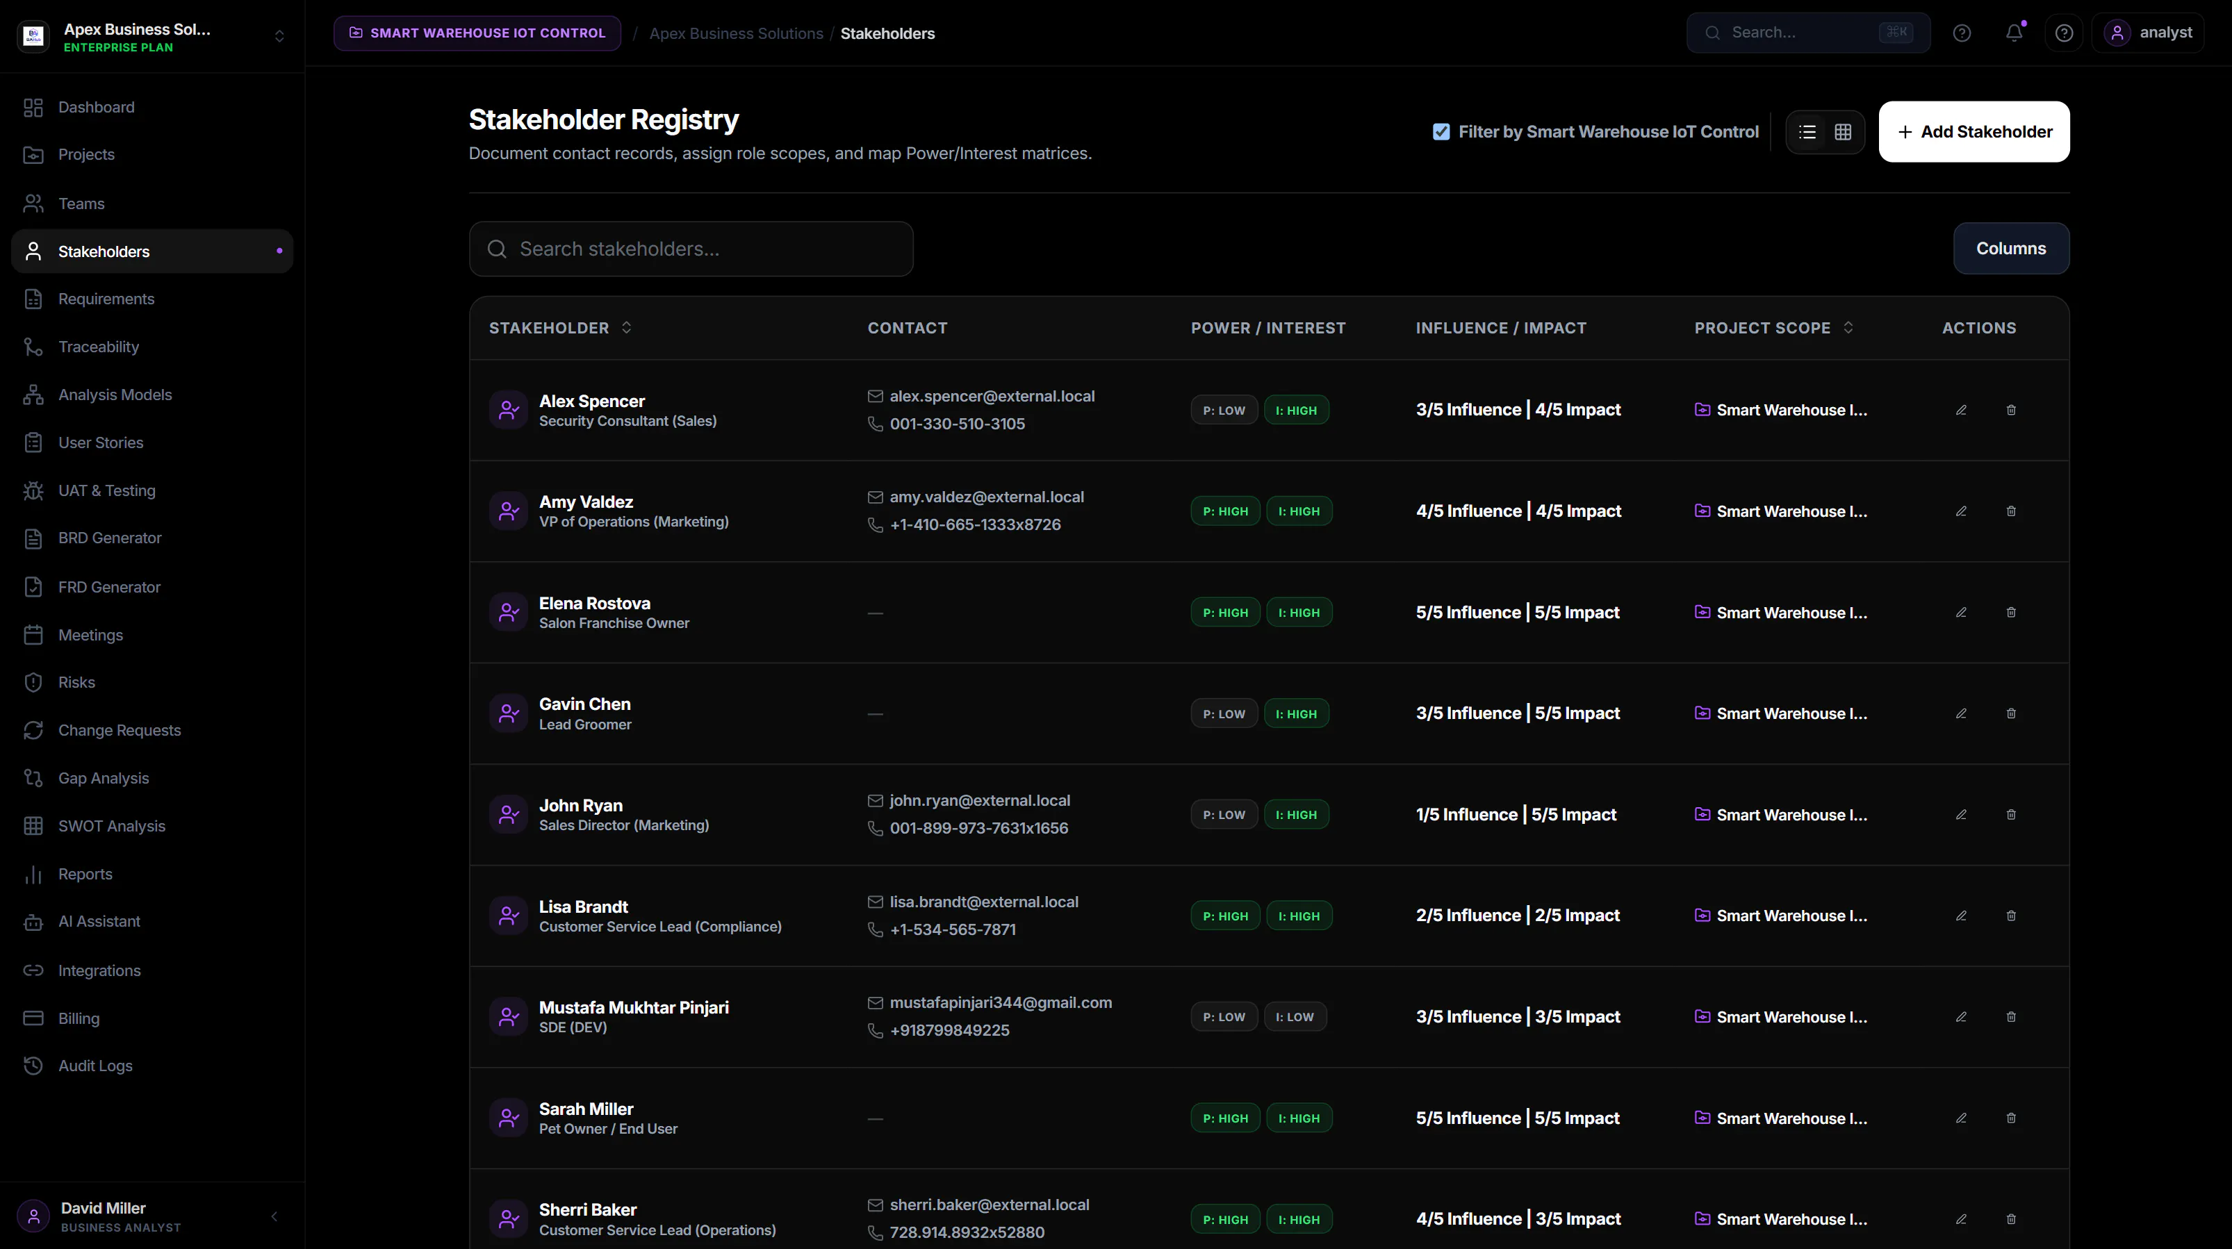Focus the global Search box
The image size is (2232, 1249).
tap(1808, 33)
